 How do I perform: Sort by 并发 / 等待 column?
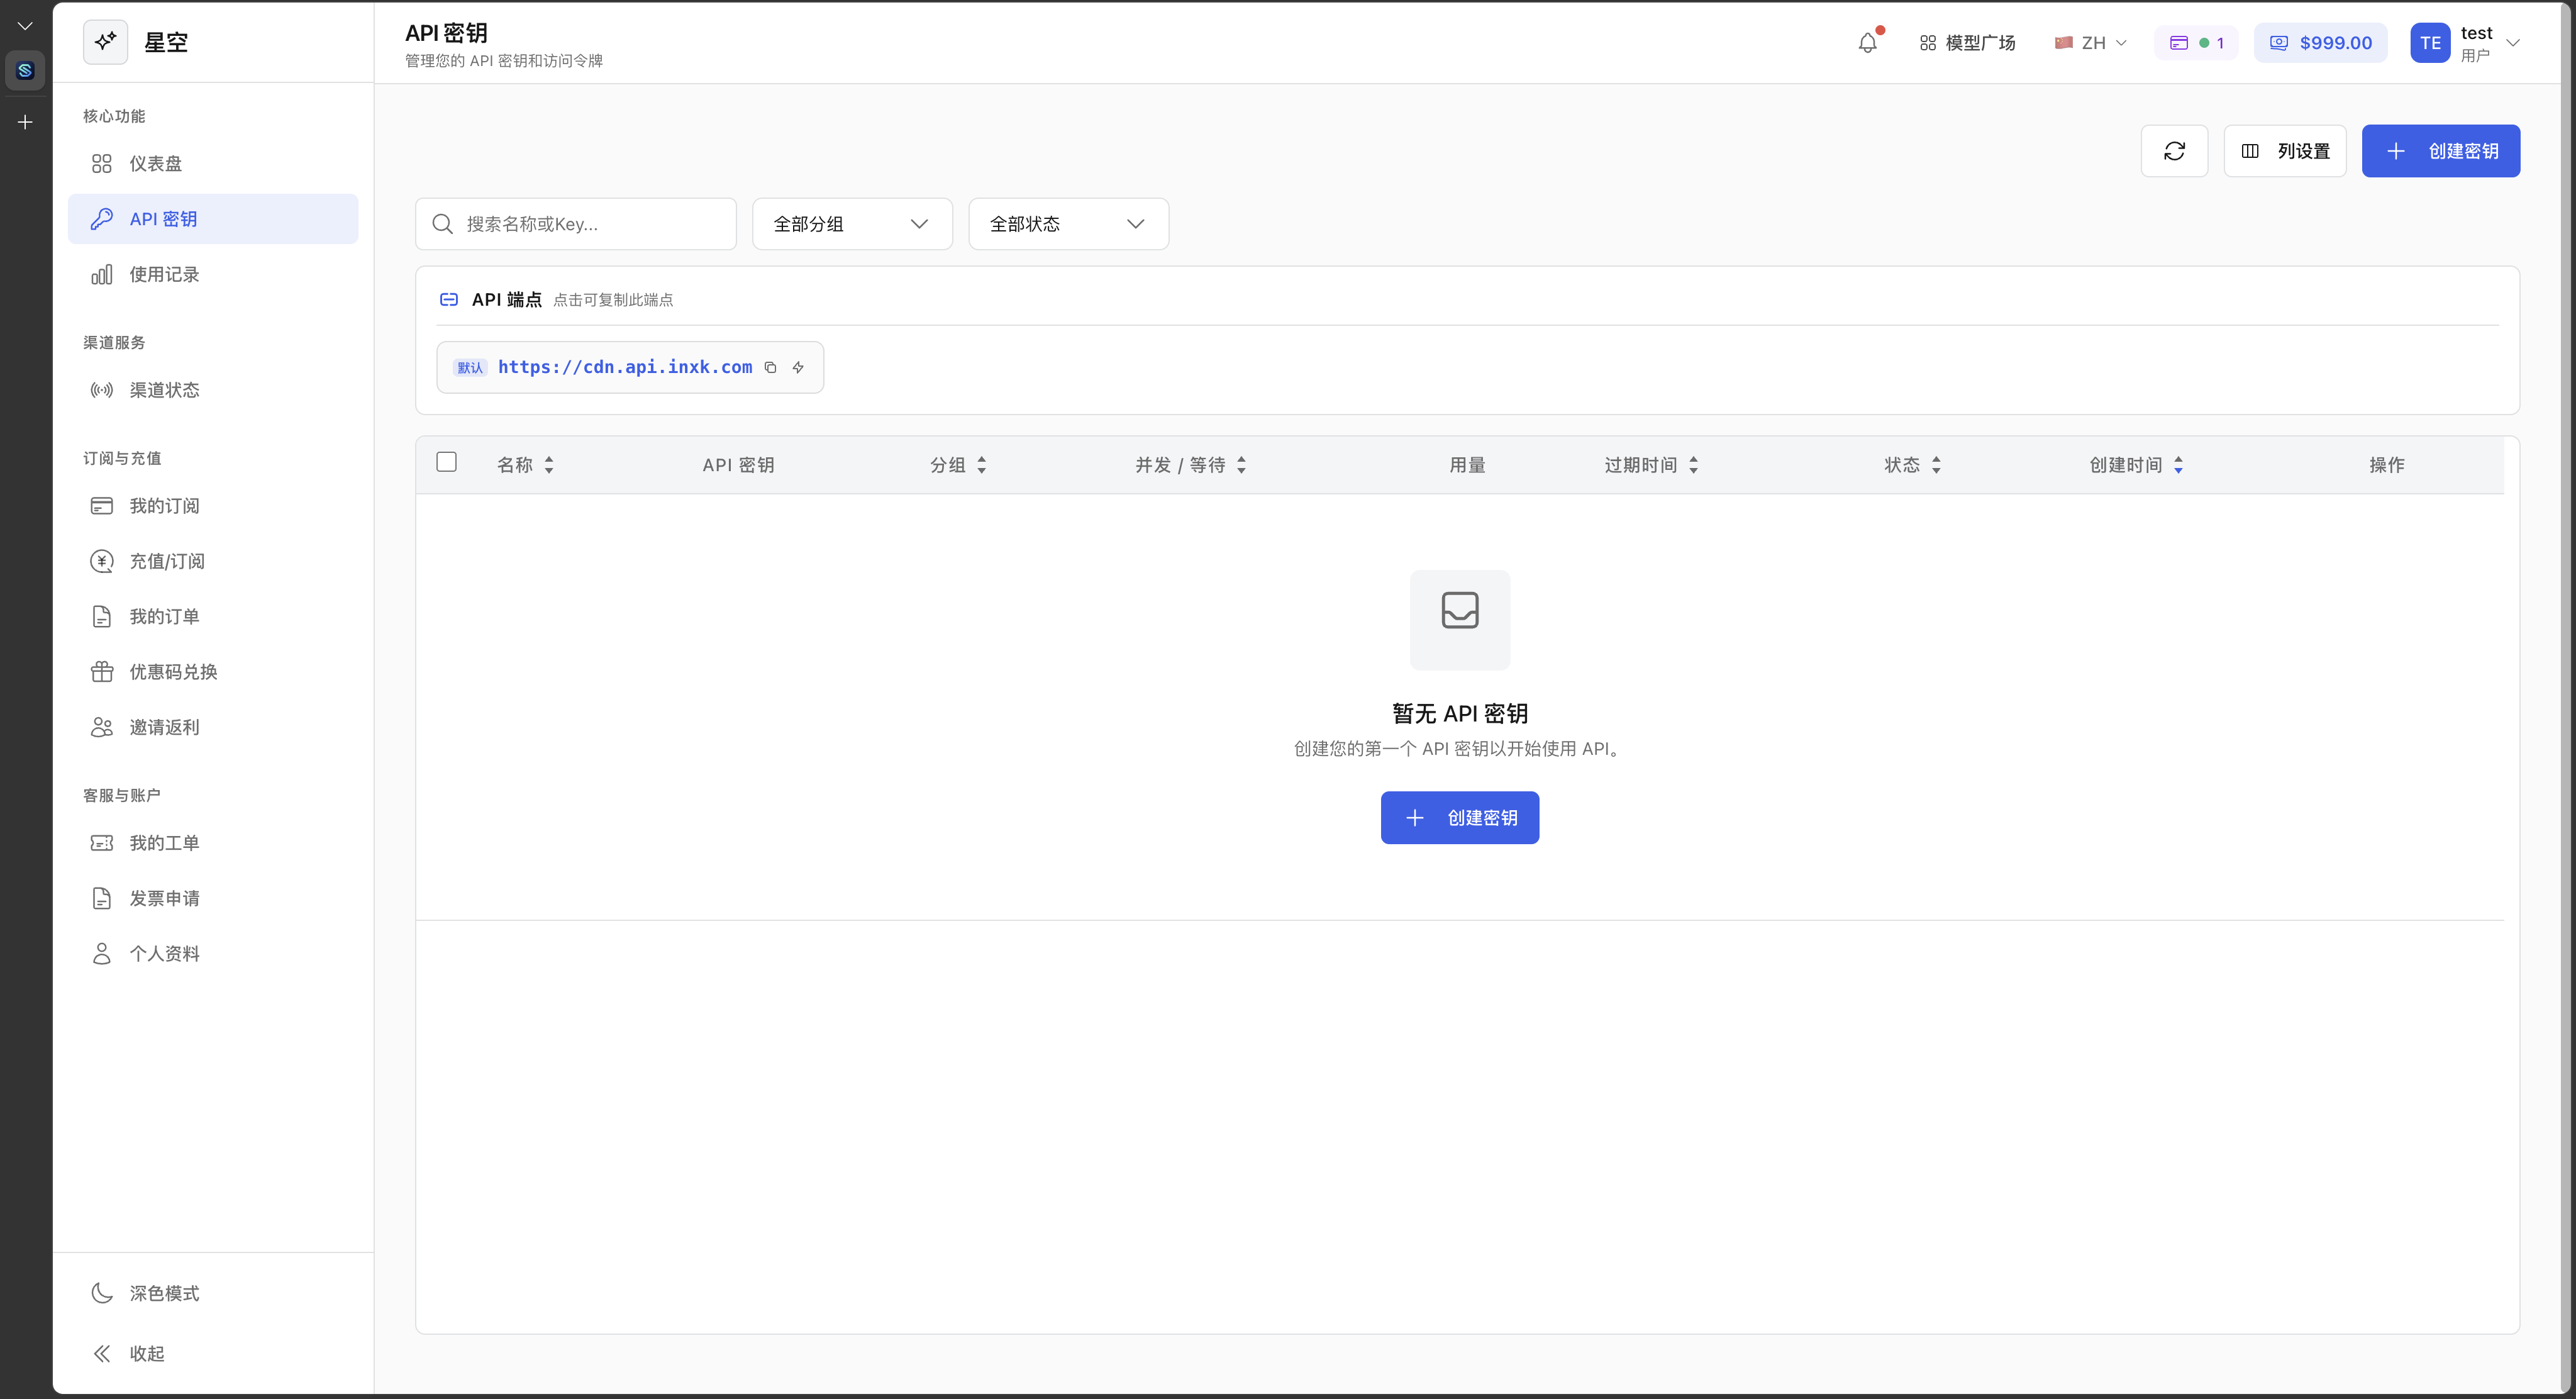click(1191, 465)
